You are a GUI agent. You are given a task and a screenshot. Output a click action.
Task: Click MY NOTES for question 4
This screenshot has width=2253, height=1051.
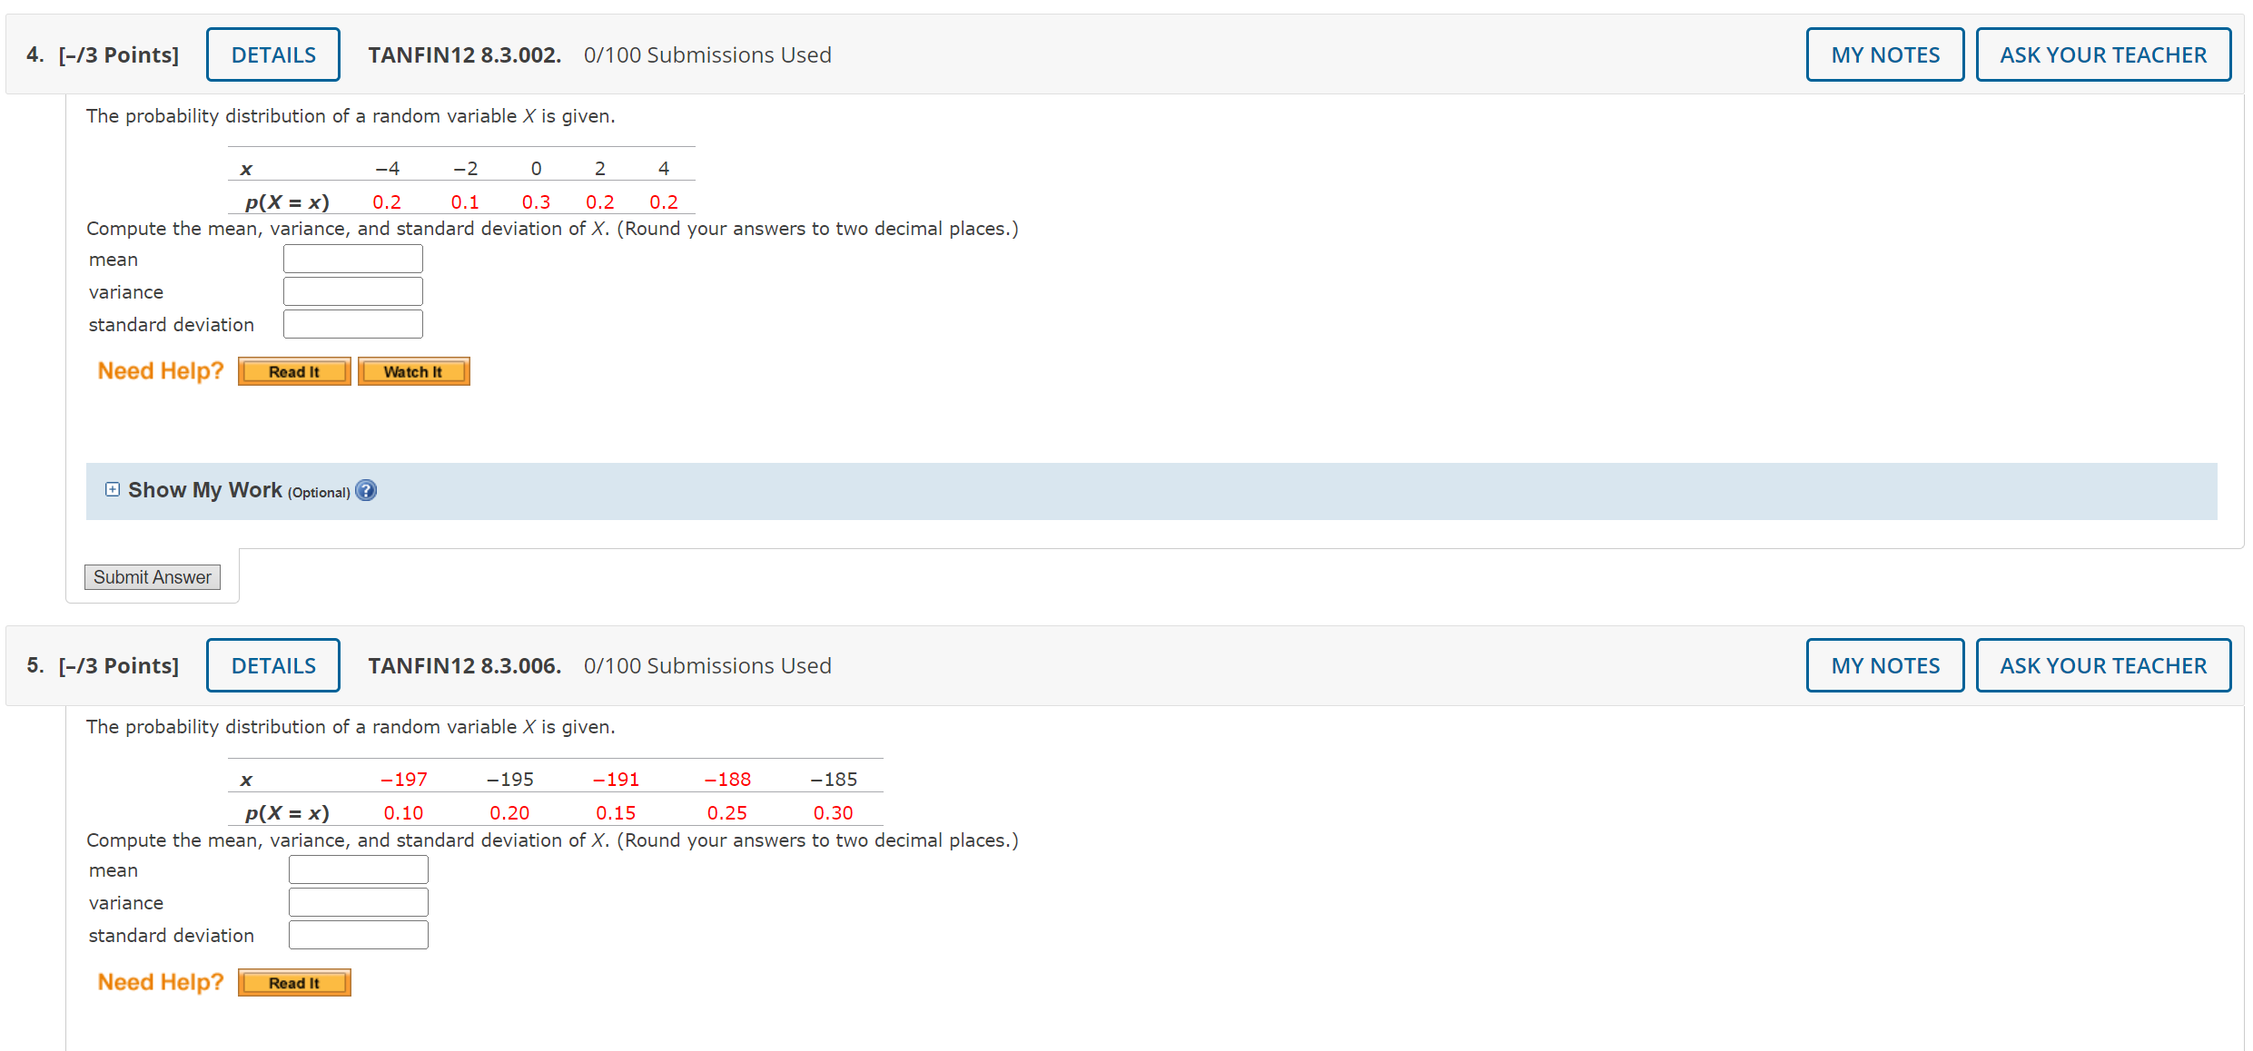[1884, 55]
